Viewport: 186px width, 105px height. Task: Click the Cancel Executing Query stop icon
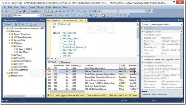point(67,15)
